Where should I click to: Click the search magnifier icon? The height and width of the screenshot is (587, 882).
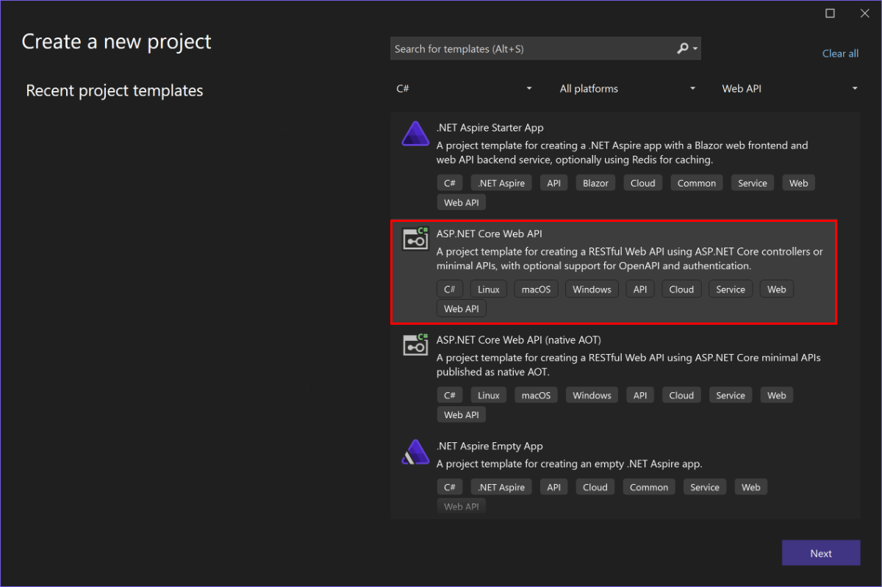click(x=682, y=48)
